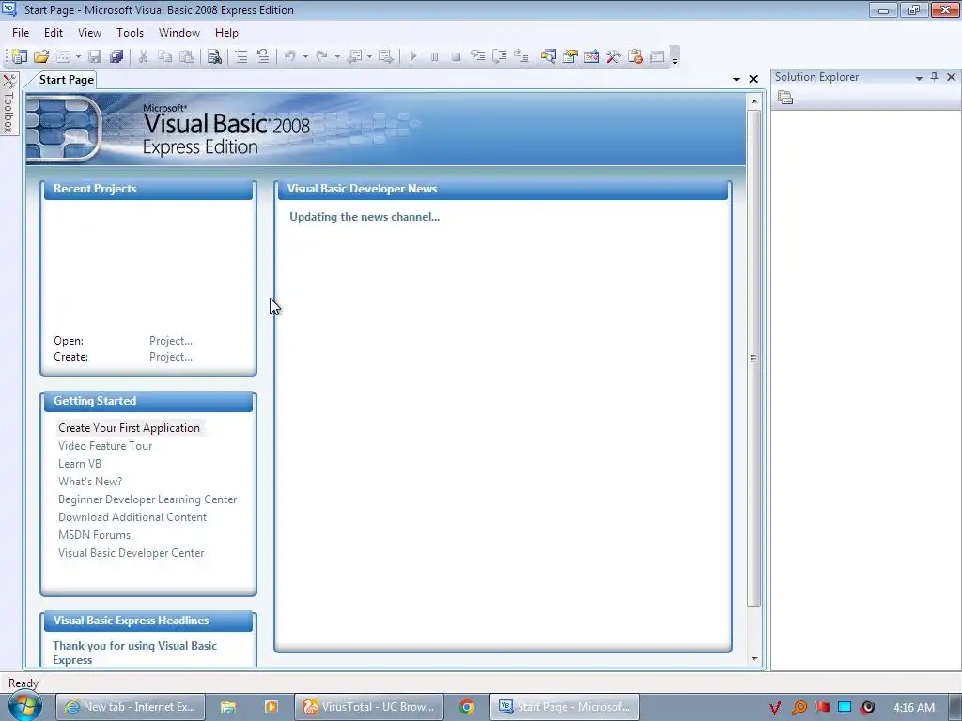
Task: Select the Start Page tab
Action: click(x=67, y=80)
